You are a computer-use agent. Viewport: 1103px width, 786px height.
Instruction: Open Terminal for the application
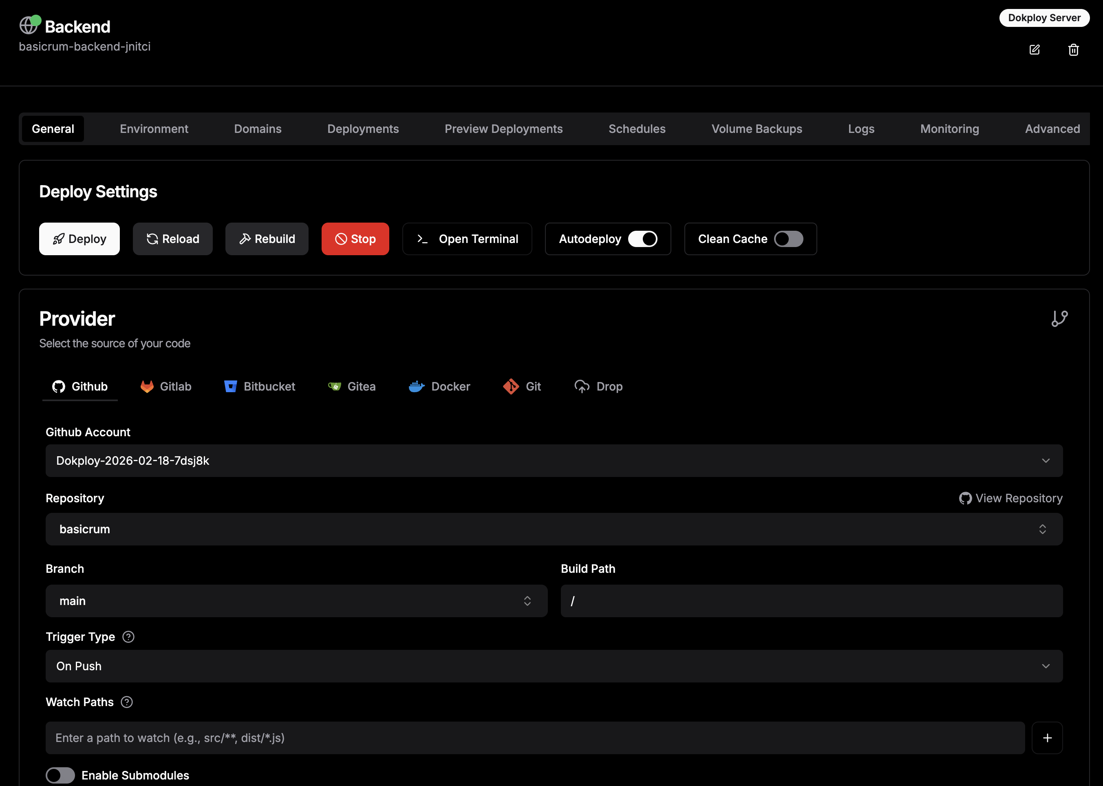point(467,239)
